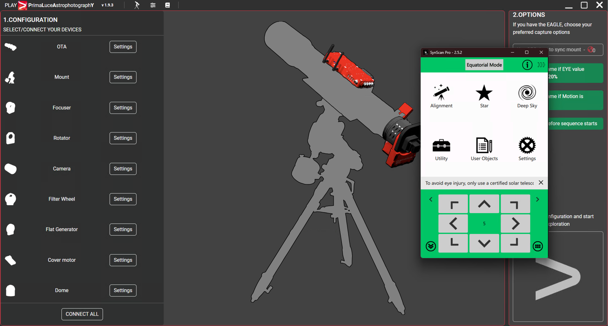Click the slew rate value 5
This screenshot has width=608, height=326.
tap(484, 224)
